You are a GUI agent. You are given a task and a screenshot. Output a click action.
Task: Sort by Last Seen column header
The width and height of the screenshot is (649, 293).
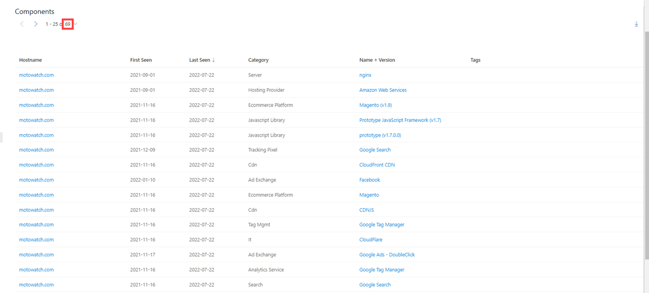[x=200, y=60]
